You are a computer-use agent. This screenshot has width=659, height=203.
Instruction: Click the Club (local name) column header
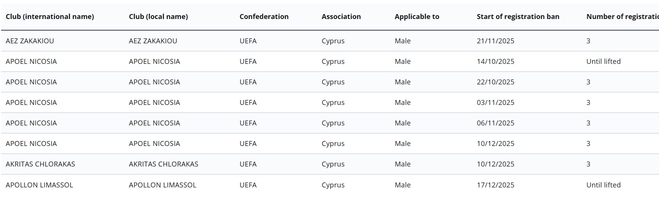tap(158, 17)
